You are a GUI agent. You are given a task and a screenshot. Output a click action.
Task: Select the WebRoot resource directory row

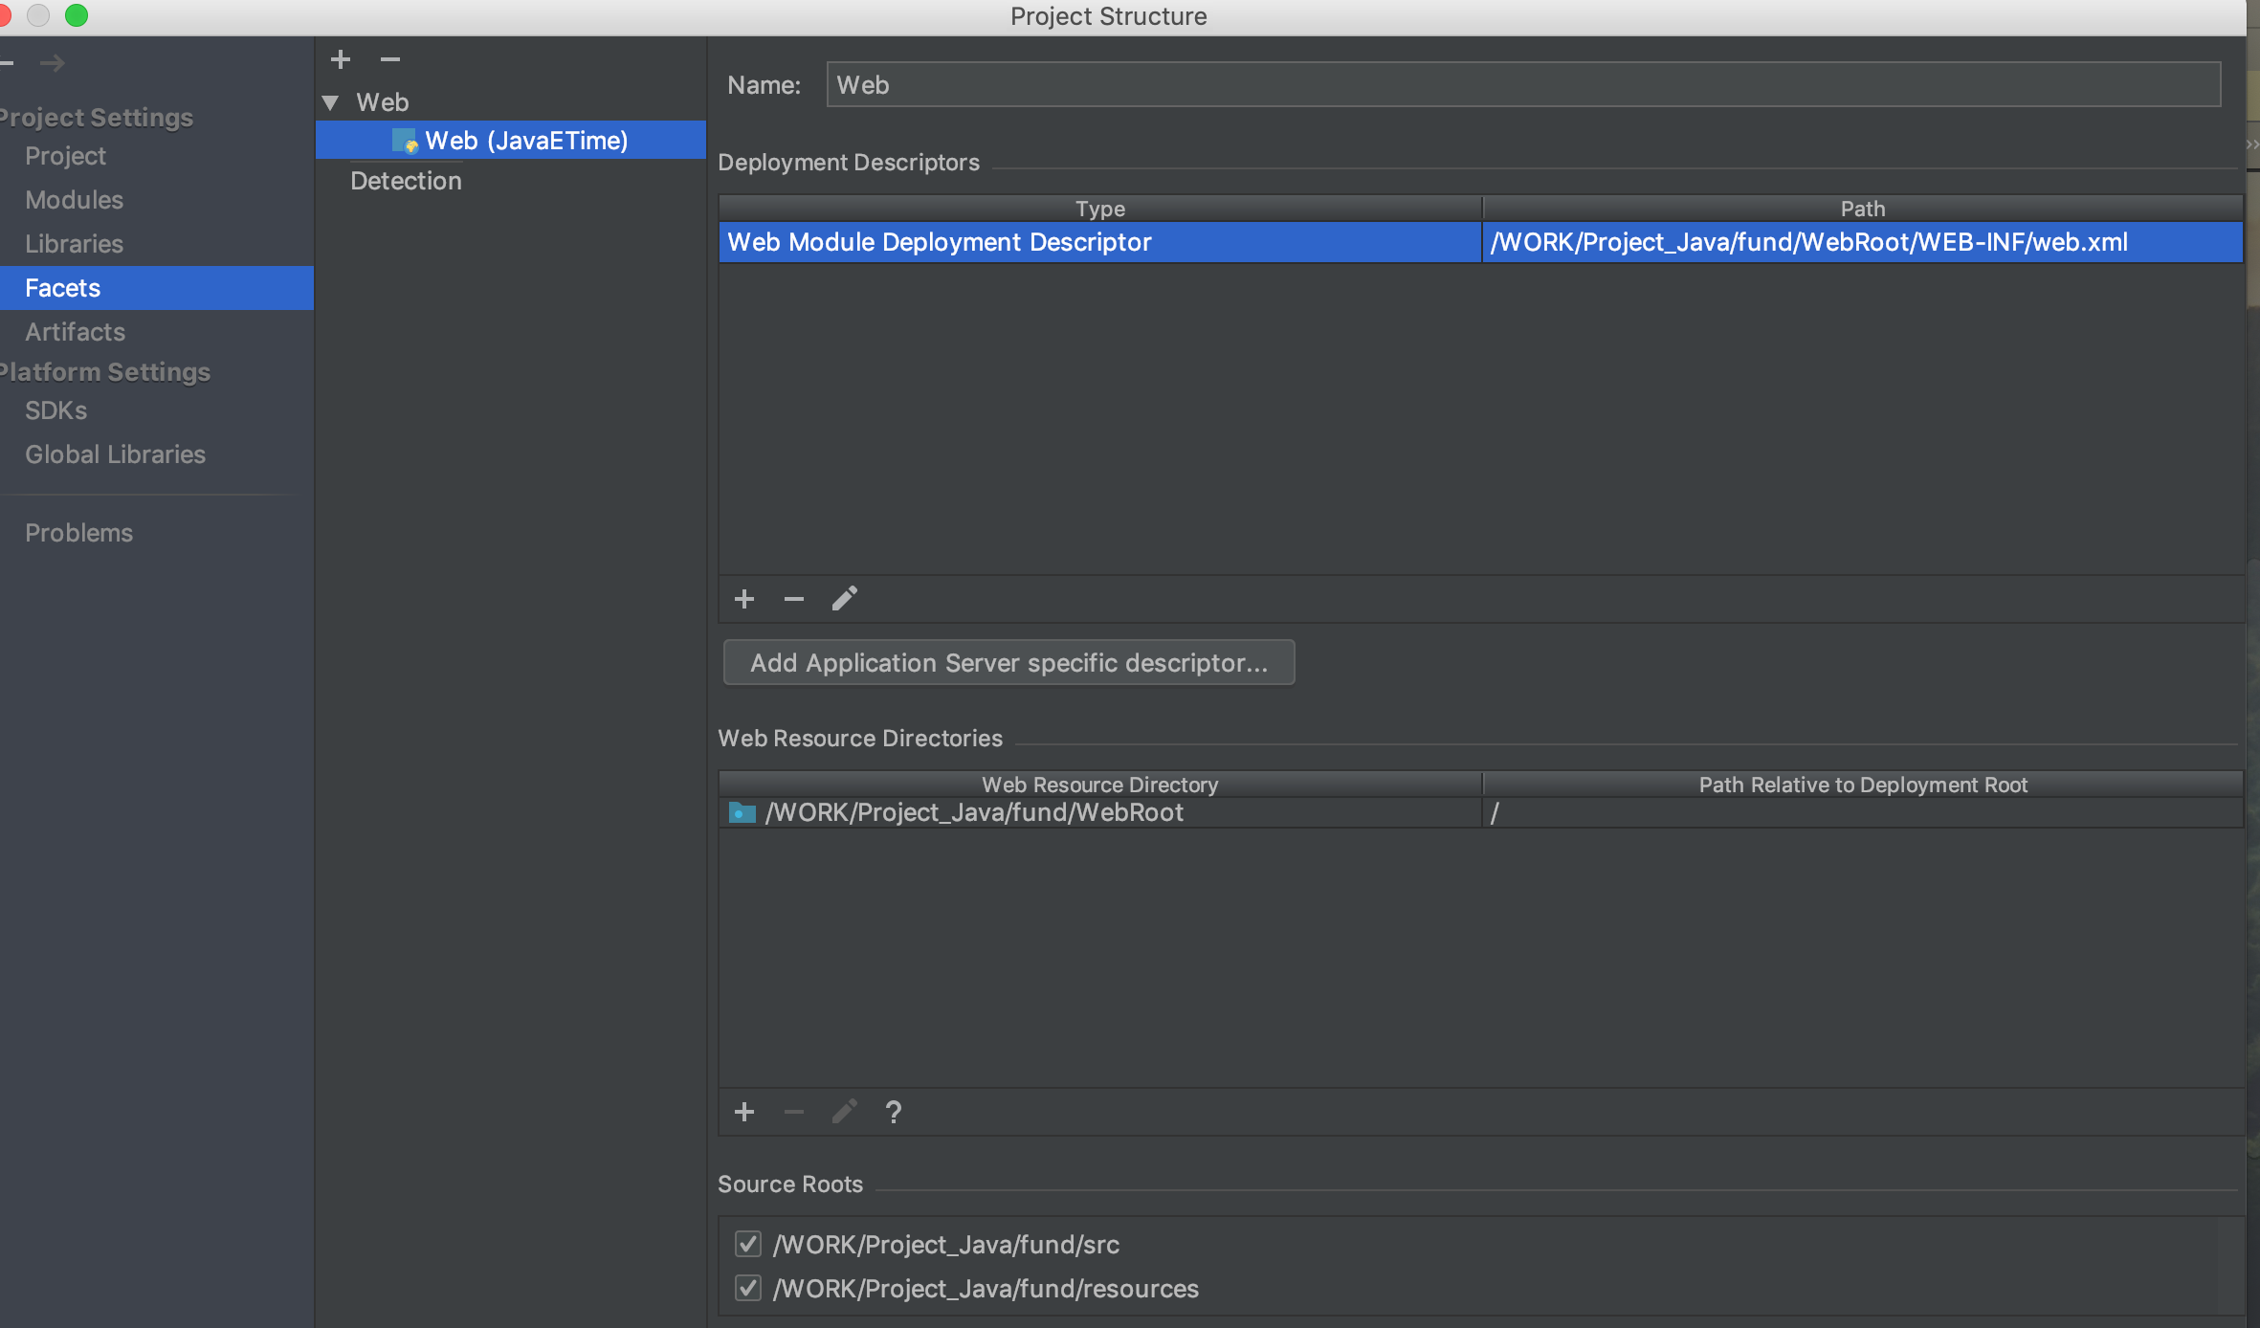point(974,812)
